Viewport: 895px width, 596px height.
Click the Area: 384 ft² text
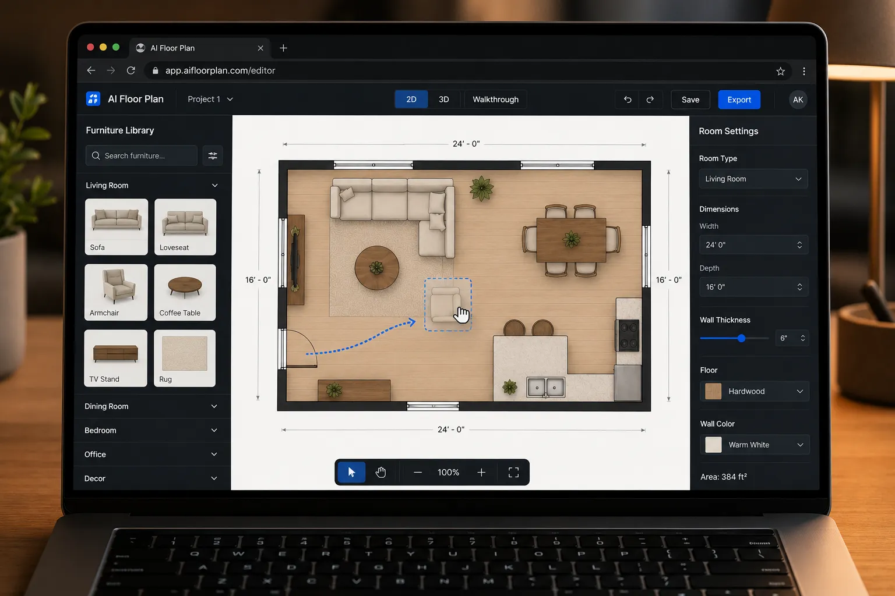tap(724, 477)
